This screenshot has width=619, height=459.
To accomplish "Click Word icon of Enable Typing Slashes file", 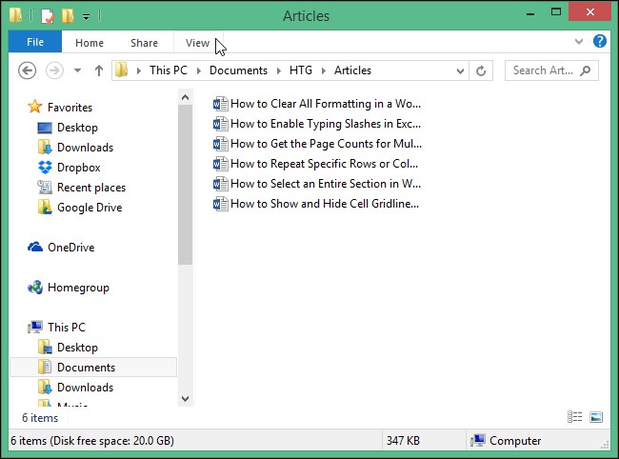I will click(x=220, y=124).
